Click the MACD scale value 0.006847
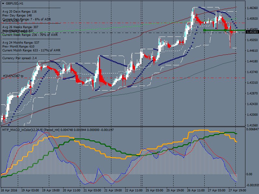Screen dimensions: 259x194 coord(253,129)
